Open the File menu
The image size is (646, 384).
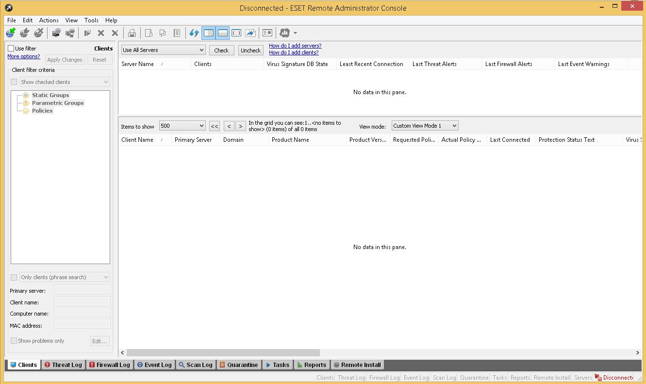[12, 20]
